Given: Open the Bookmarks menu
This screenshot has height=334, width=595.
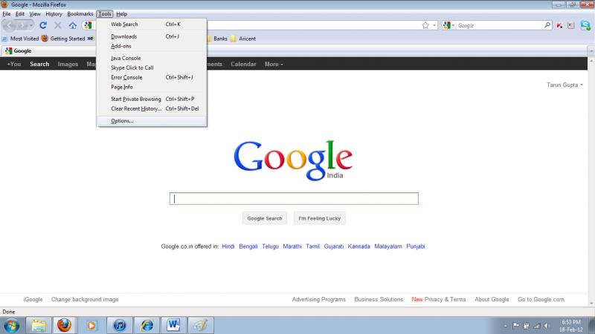Looking at the screenshot, I should 80,14.
